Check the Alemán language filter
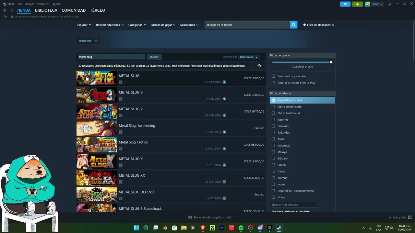 tap(273, 178)
